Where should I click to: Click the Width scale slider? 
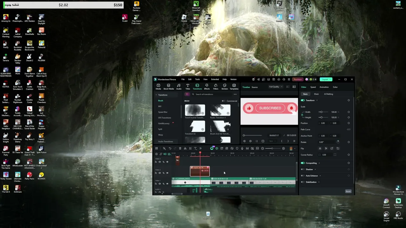[x=324, y=112]
